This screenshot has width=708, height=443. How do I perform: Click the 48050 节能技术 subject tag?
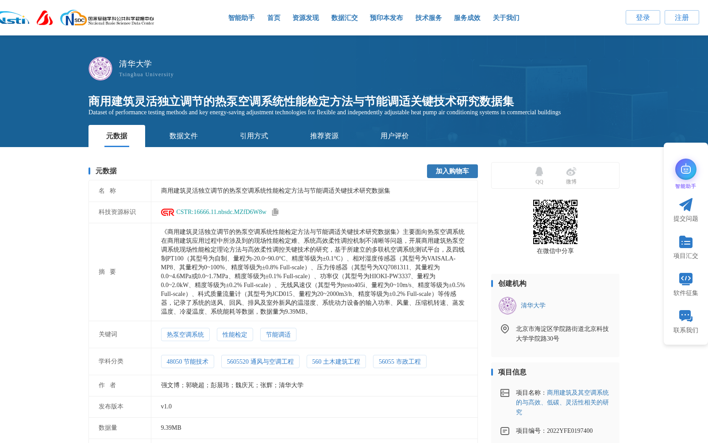pos(188,362)
